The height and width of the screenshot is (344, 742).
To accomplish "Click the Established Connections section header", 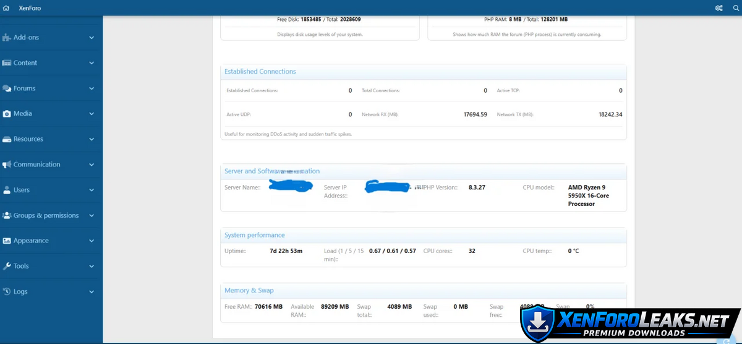I will pyautogui.click(x=260, y=72).
